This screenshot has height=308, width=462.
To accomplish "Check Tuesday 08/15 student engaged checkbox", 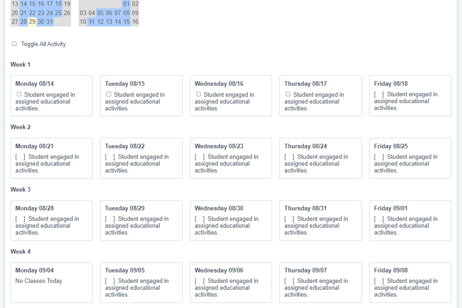I will click(x=109, y=94).
